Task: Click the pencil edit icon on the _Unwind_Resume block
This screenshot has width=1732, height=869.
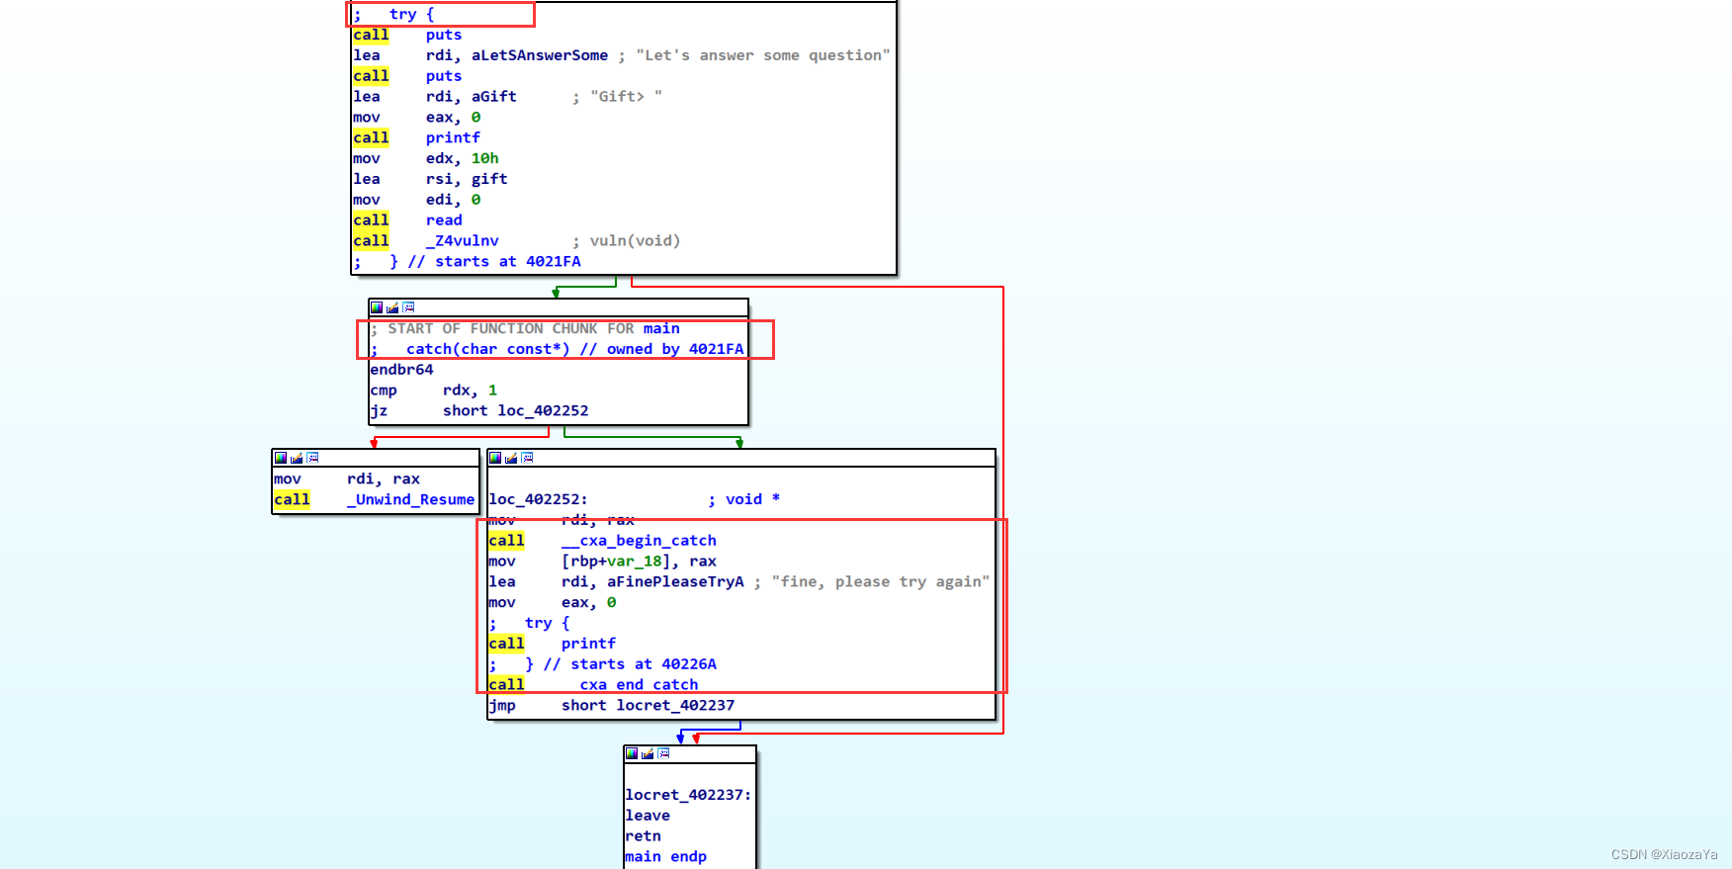Action: 297,458
